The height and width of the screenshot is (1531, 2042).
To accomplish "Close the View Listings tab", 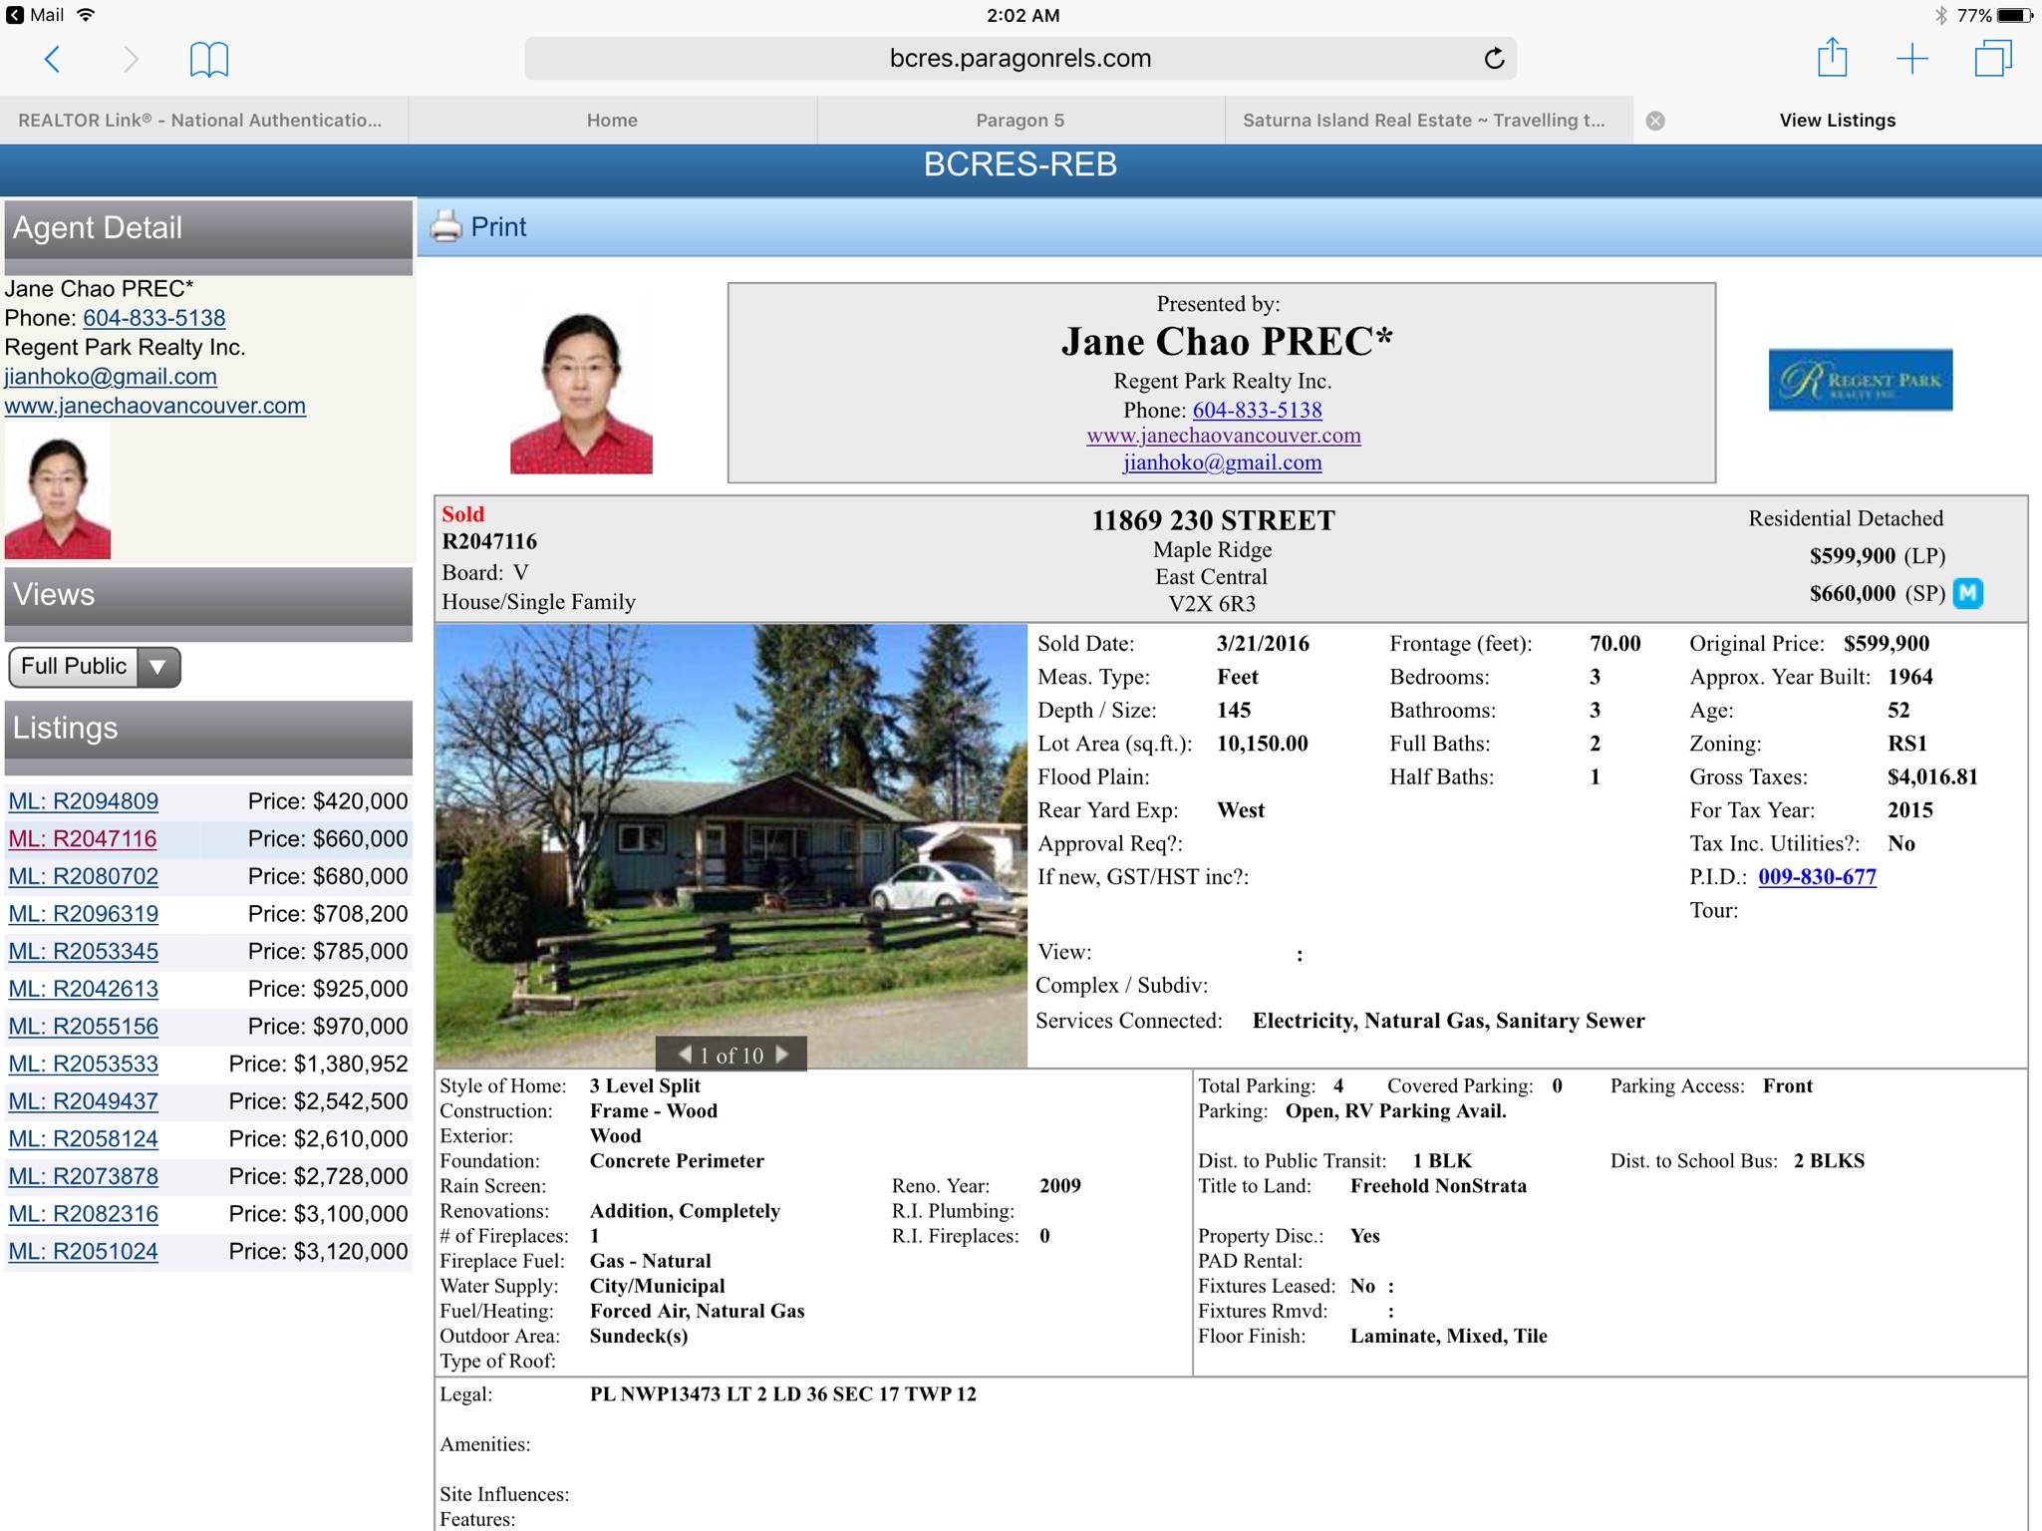I will point(1655,121).
